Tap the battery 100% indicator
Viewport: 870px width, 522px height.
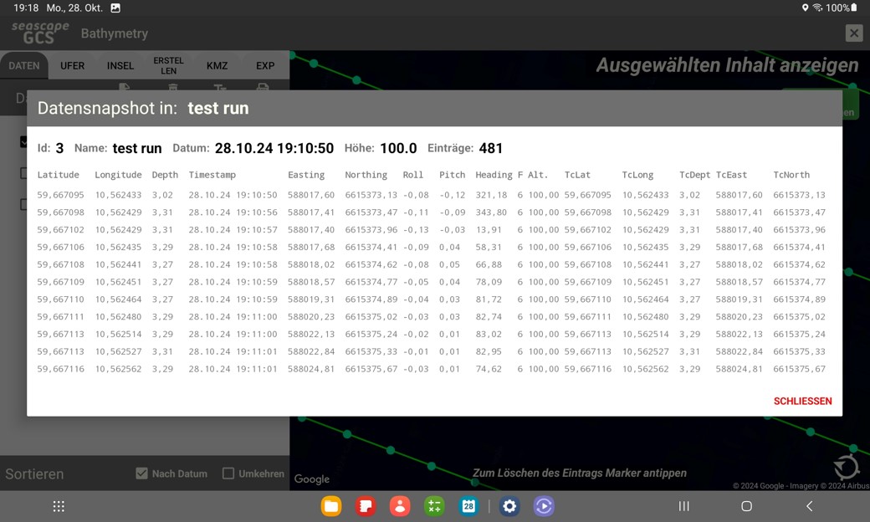click(x=842, y=8)
